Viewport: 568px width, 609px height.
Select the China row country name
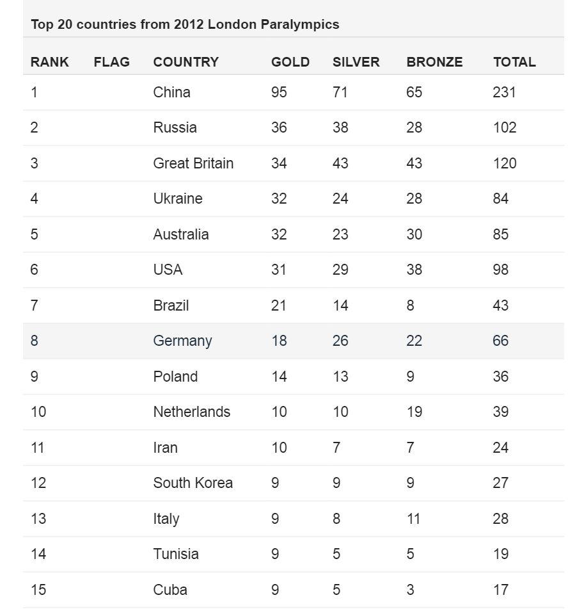tap(171, 92)
